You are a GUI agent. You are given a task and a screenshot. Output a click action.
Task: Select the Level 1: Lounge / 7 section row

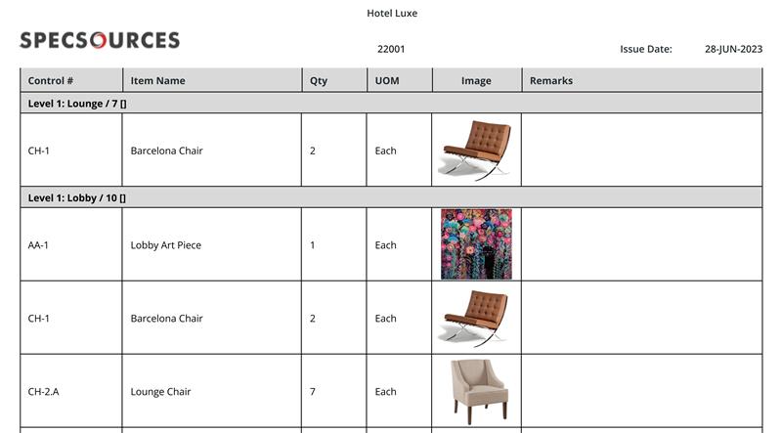[392, 104]
